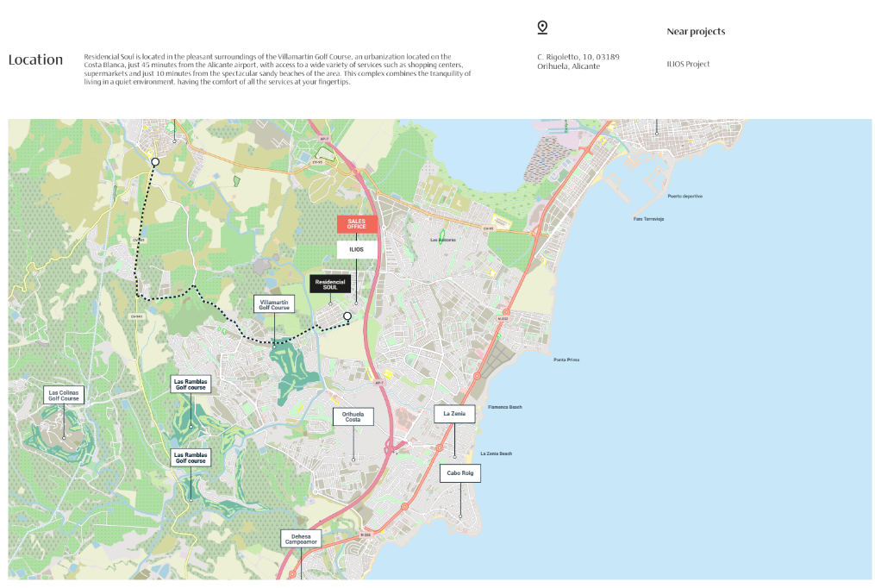Open the ILIOS Project link
The width and height of the screenshot is (875, 588).
688,64
